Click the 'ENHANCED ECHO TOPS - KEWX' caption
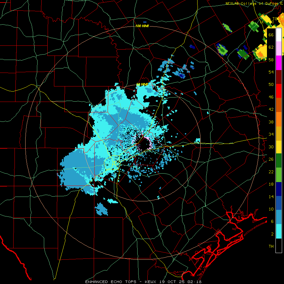284x284 pixels. pyautogui.click(x=121, y=282)
